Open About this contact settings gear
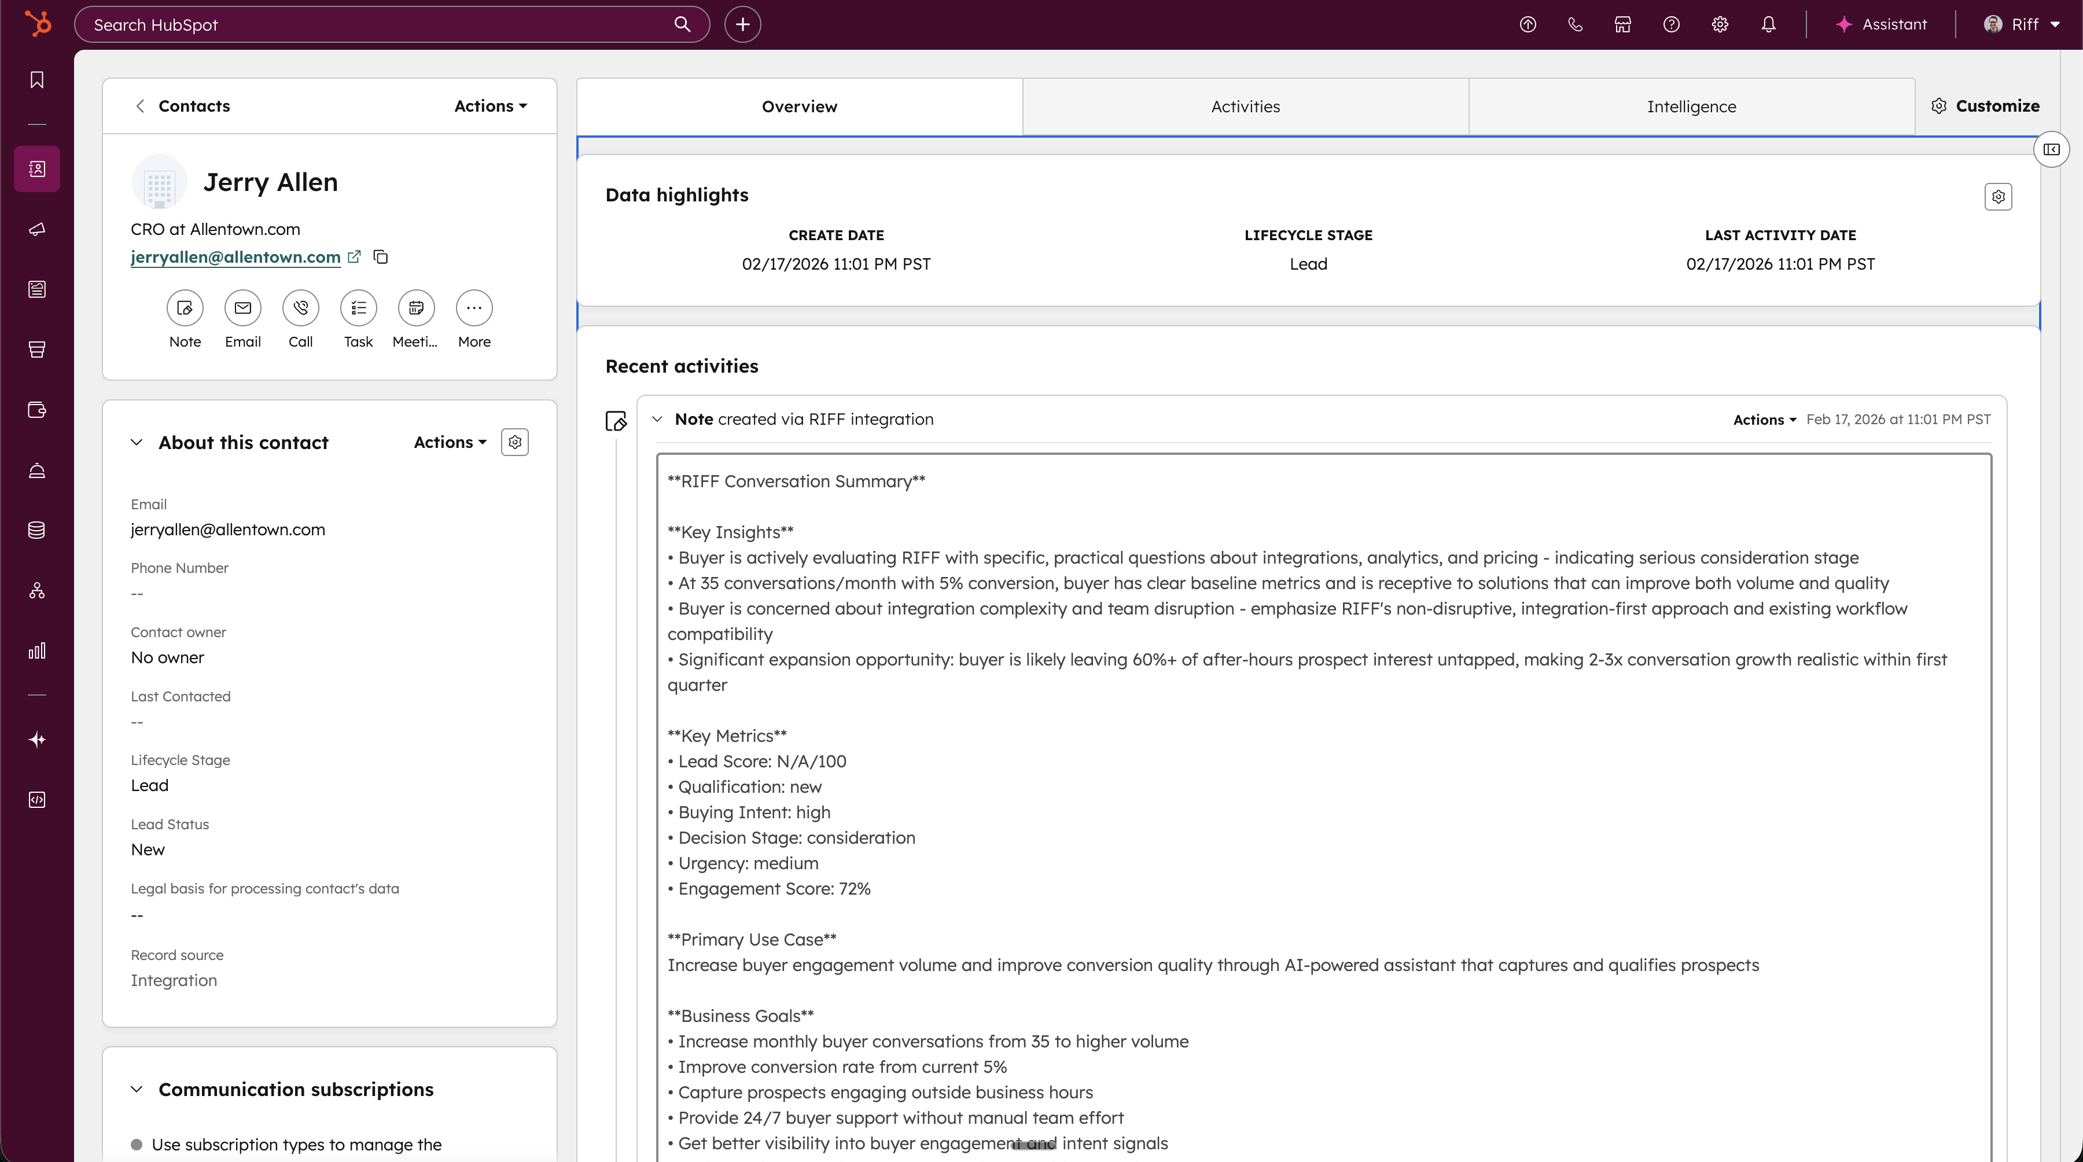Screen dimensions: 2083x1162 pyautogui.click(x=515, y=442)
